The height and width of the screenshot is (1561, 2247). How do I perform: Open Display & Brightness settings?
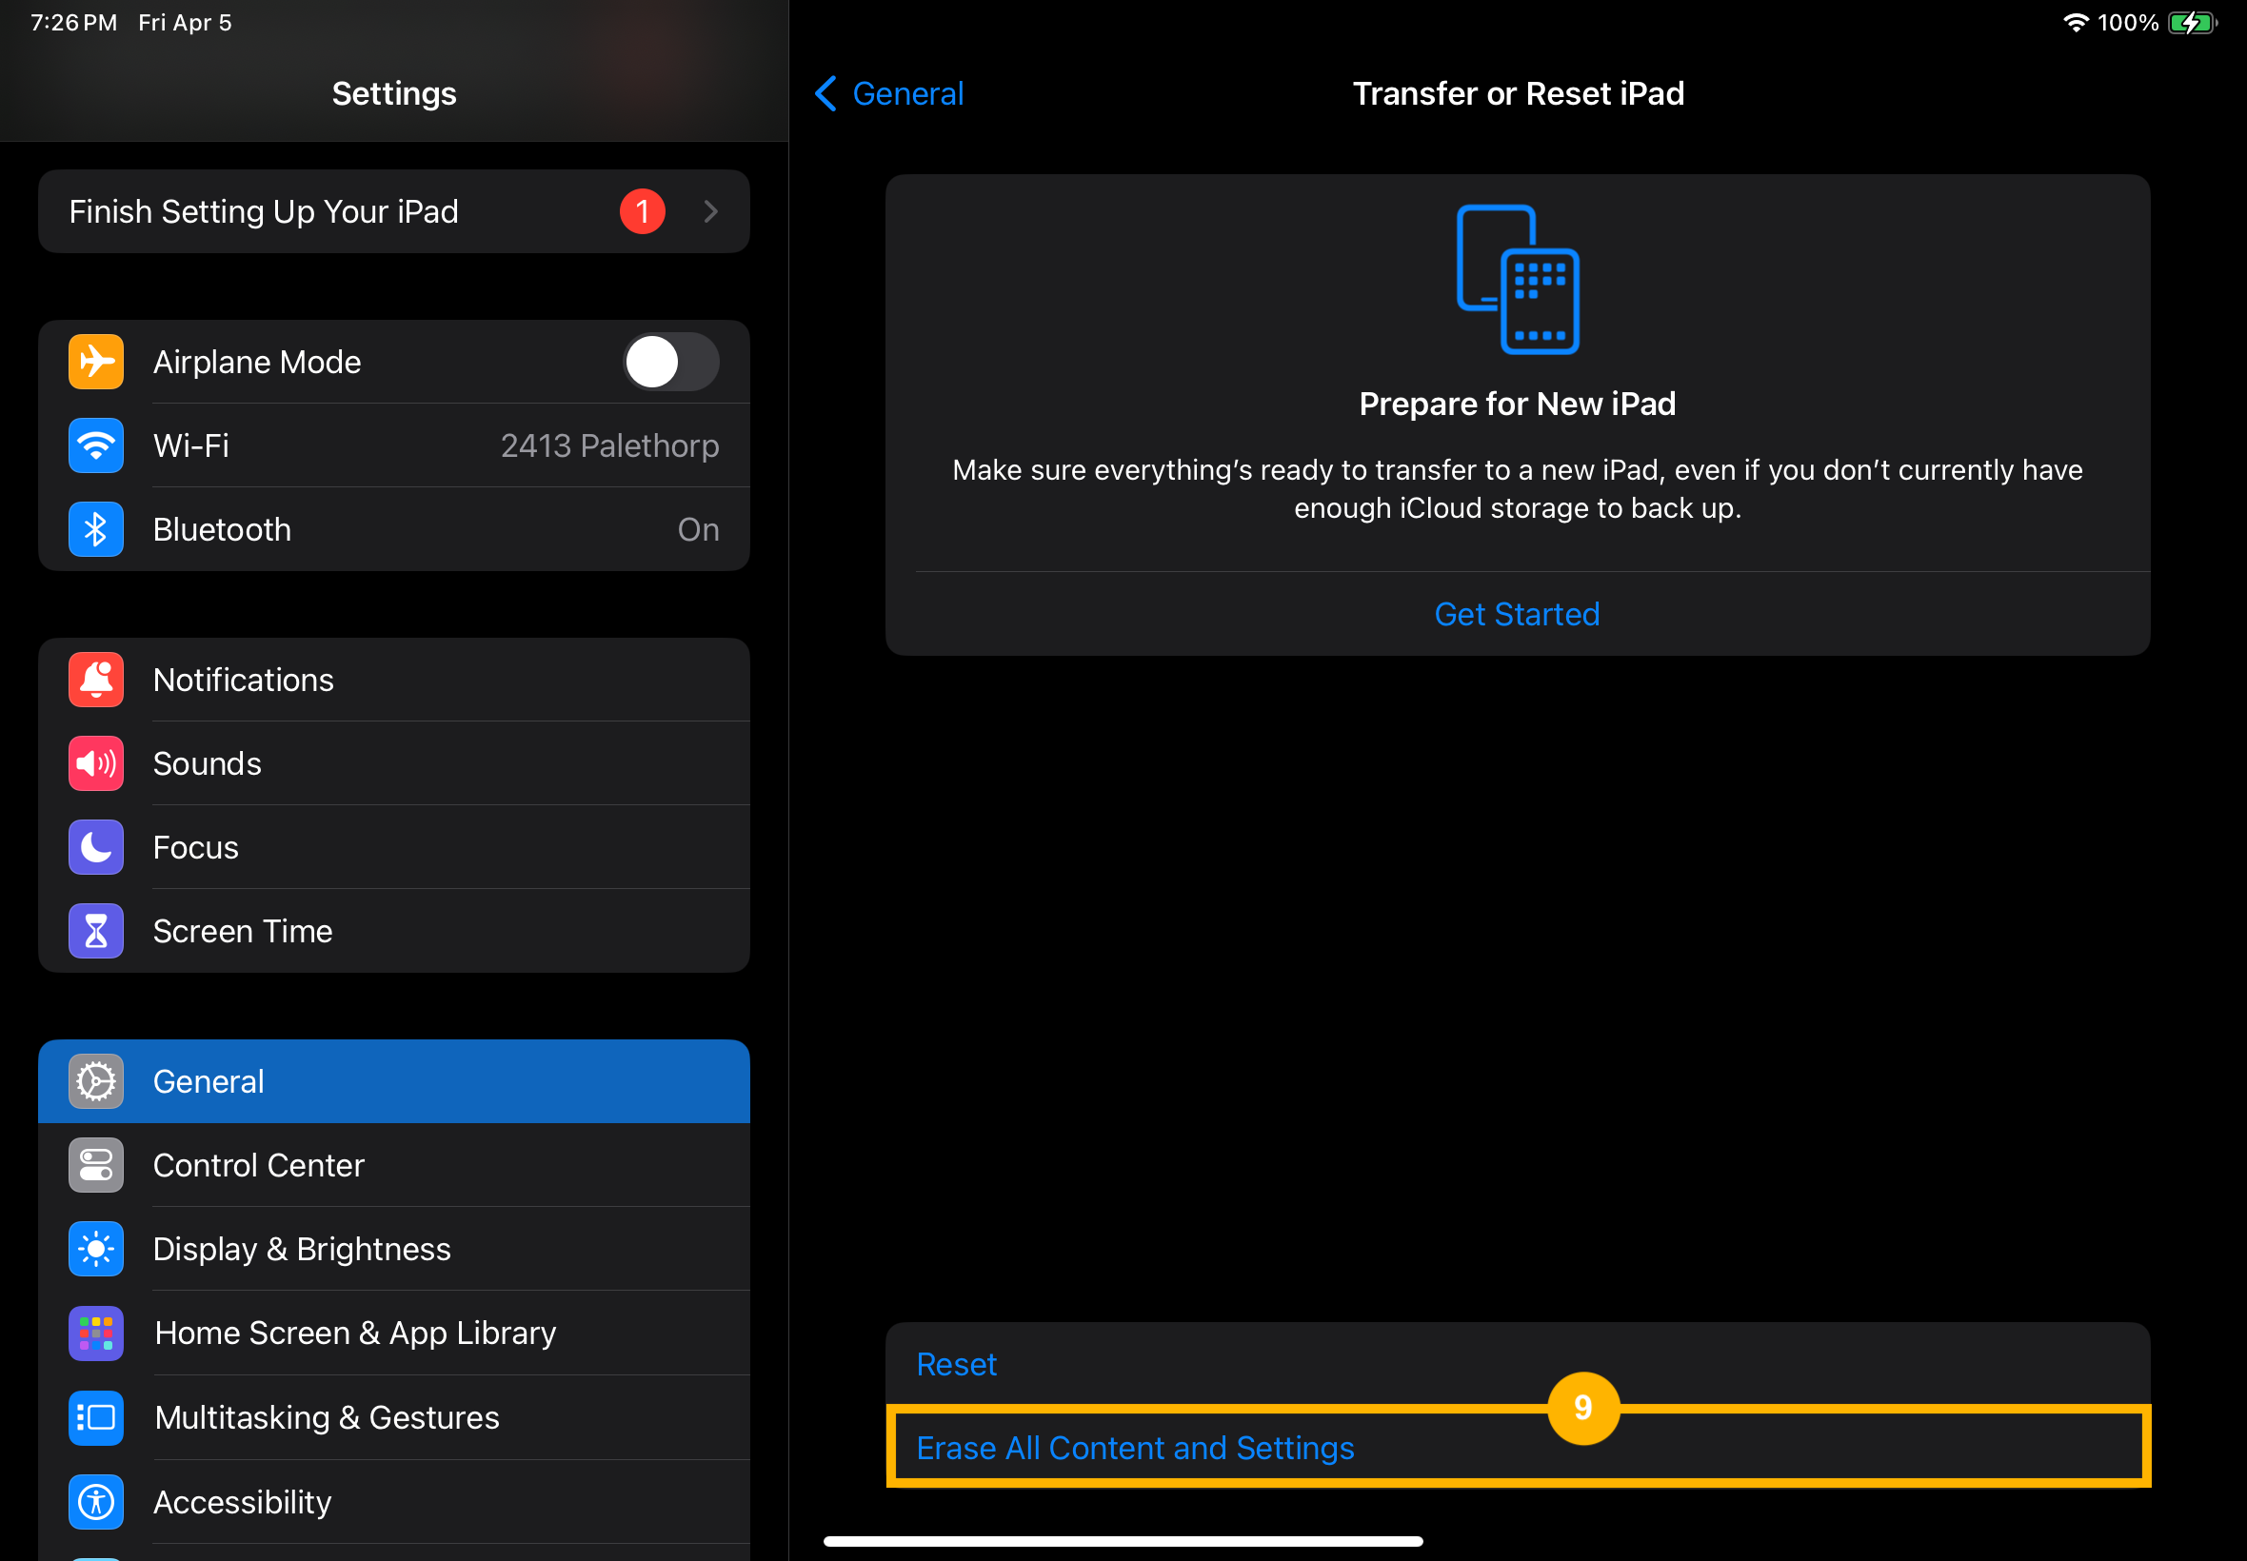point(394,1249)
